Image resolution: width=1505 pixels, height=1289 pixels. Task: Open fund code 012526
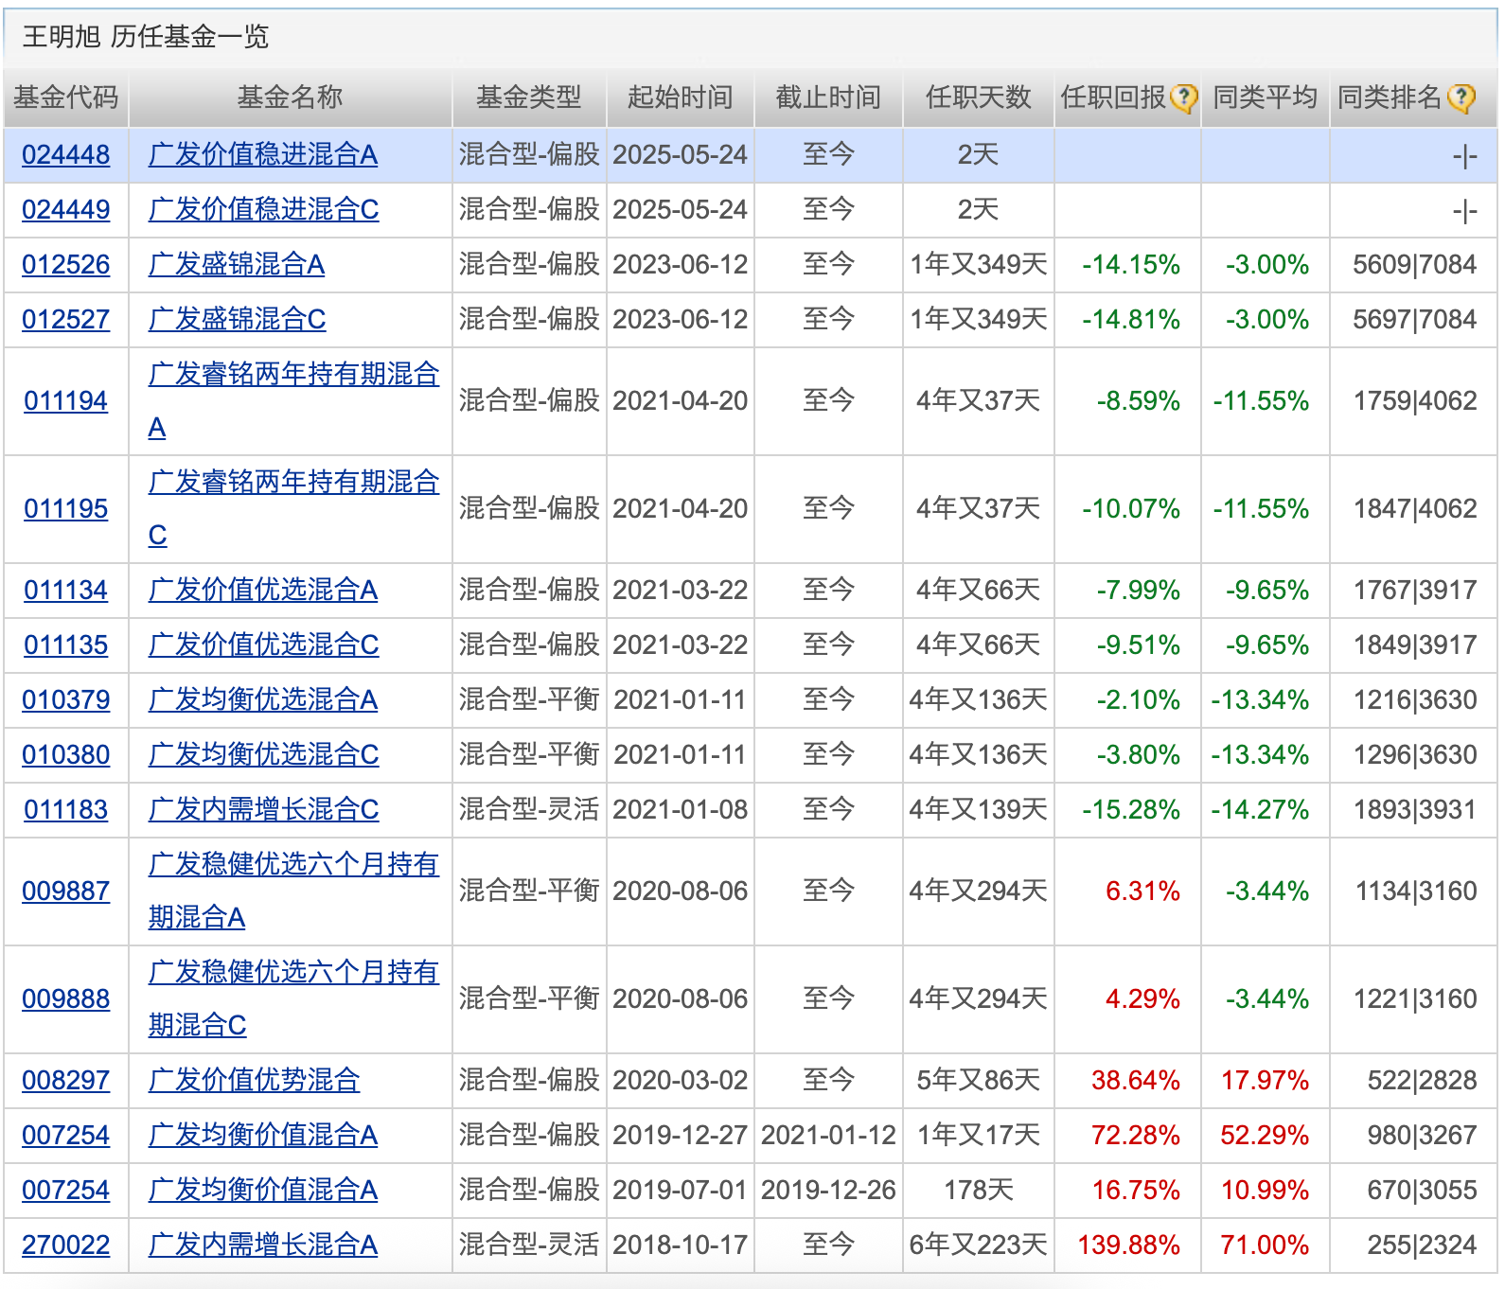click(x=66, y=265)
